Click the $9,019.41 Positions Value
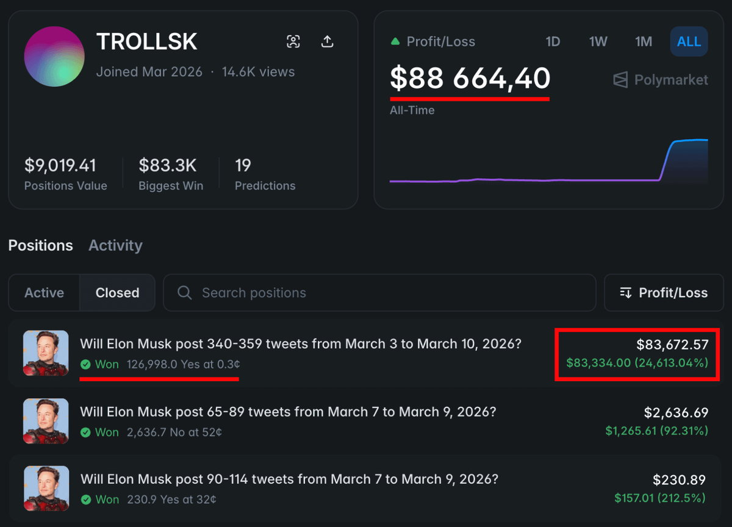732x527 pixels. point(60,165)
